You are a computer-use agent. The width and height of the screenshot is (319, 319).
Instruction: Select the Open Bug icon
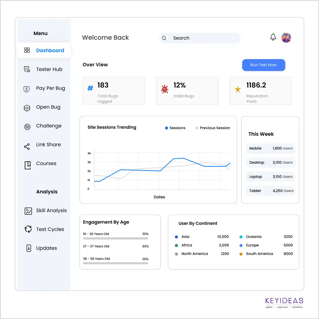click(27, 107)
